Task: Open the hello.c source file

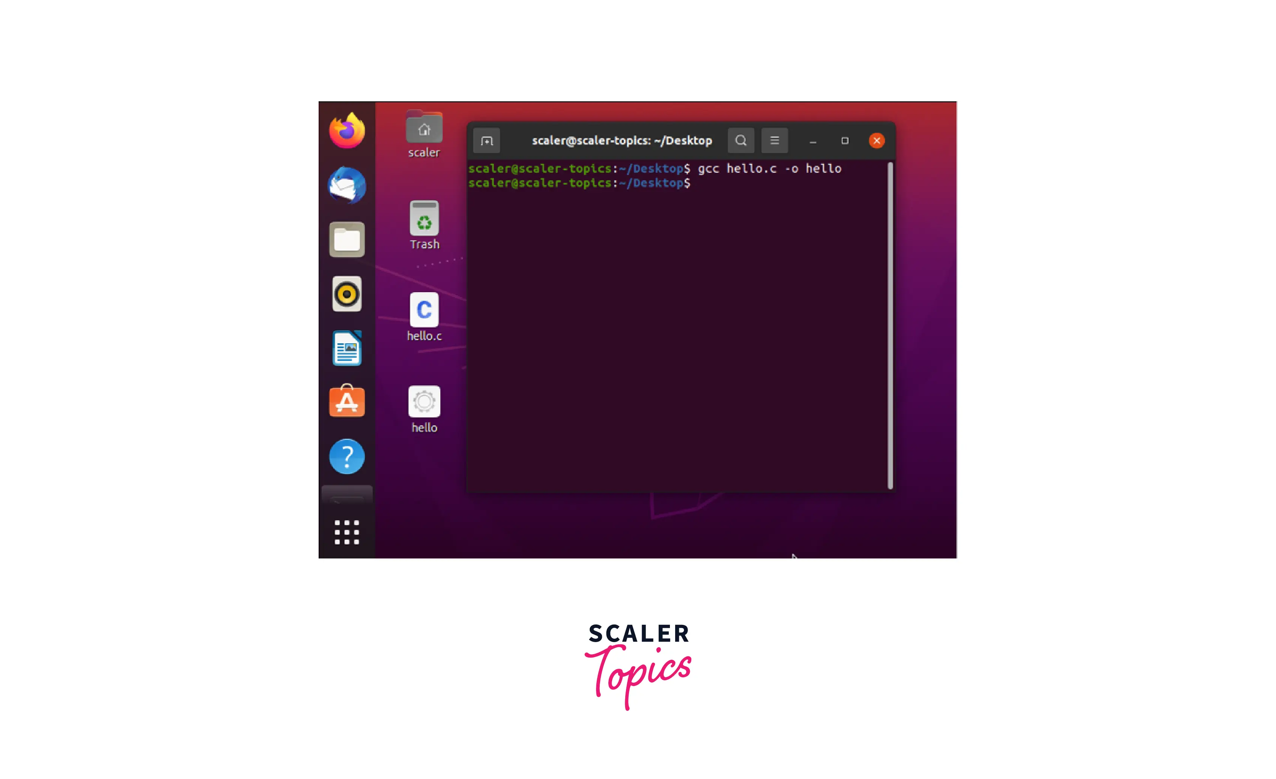Action: click(423, 317)
